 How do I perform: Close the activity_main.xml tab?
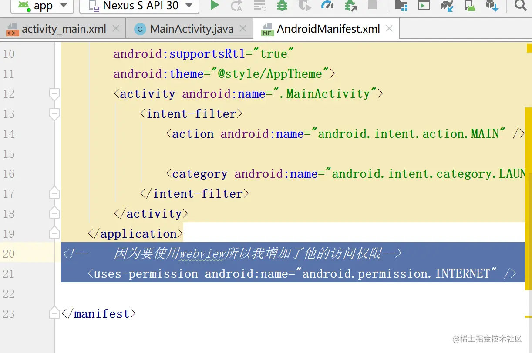point(116,29)
